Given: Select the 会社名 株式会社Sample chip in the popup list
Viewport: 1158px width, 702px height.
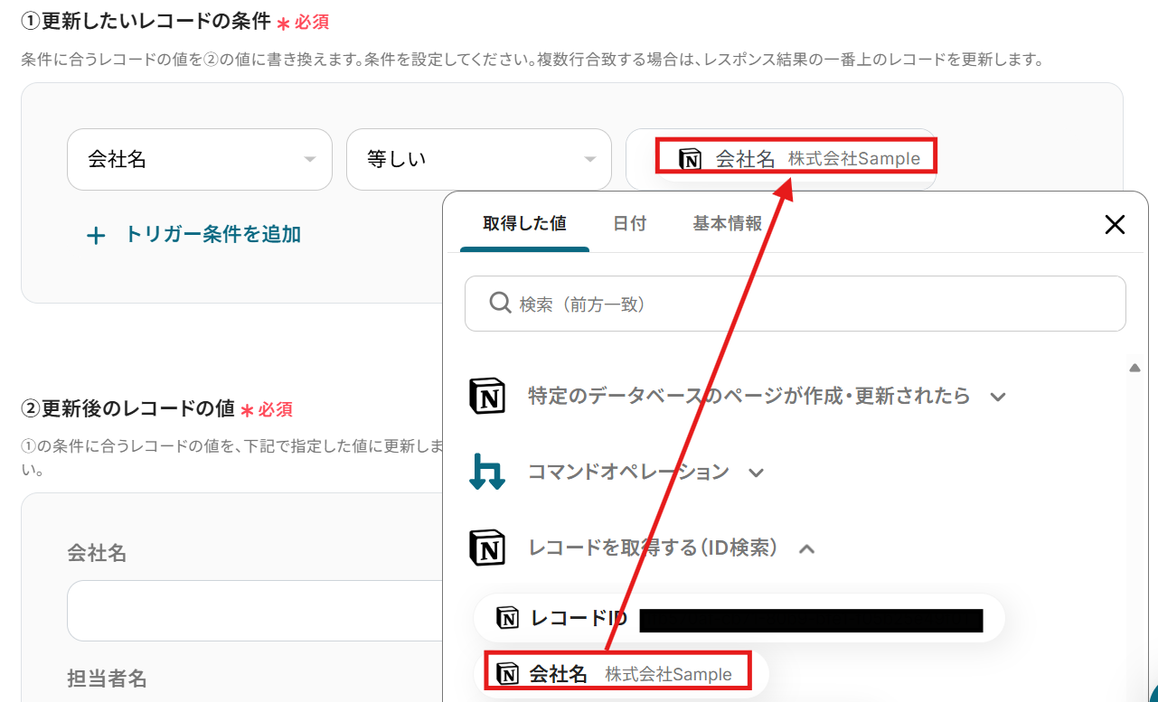Looking at the screenshot, I should [620, 674].
